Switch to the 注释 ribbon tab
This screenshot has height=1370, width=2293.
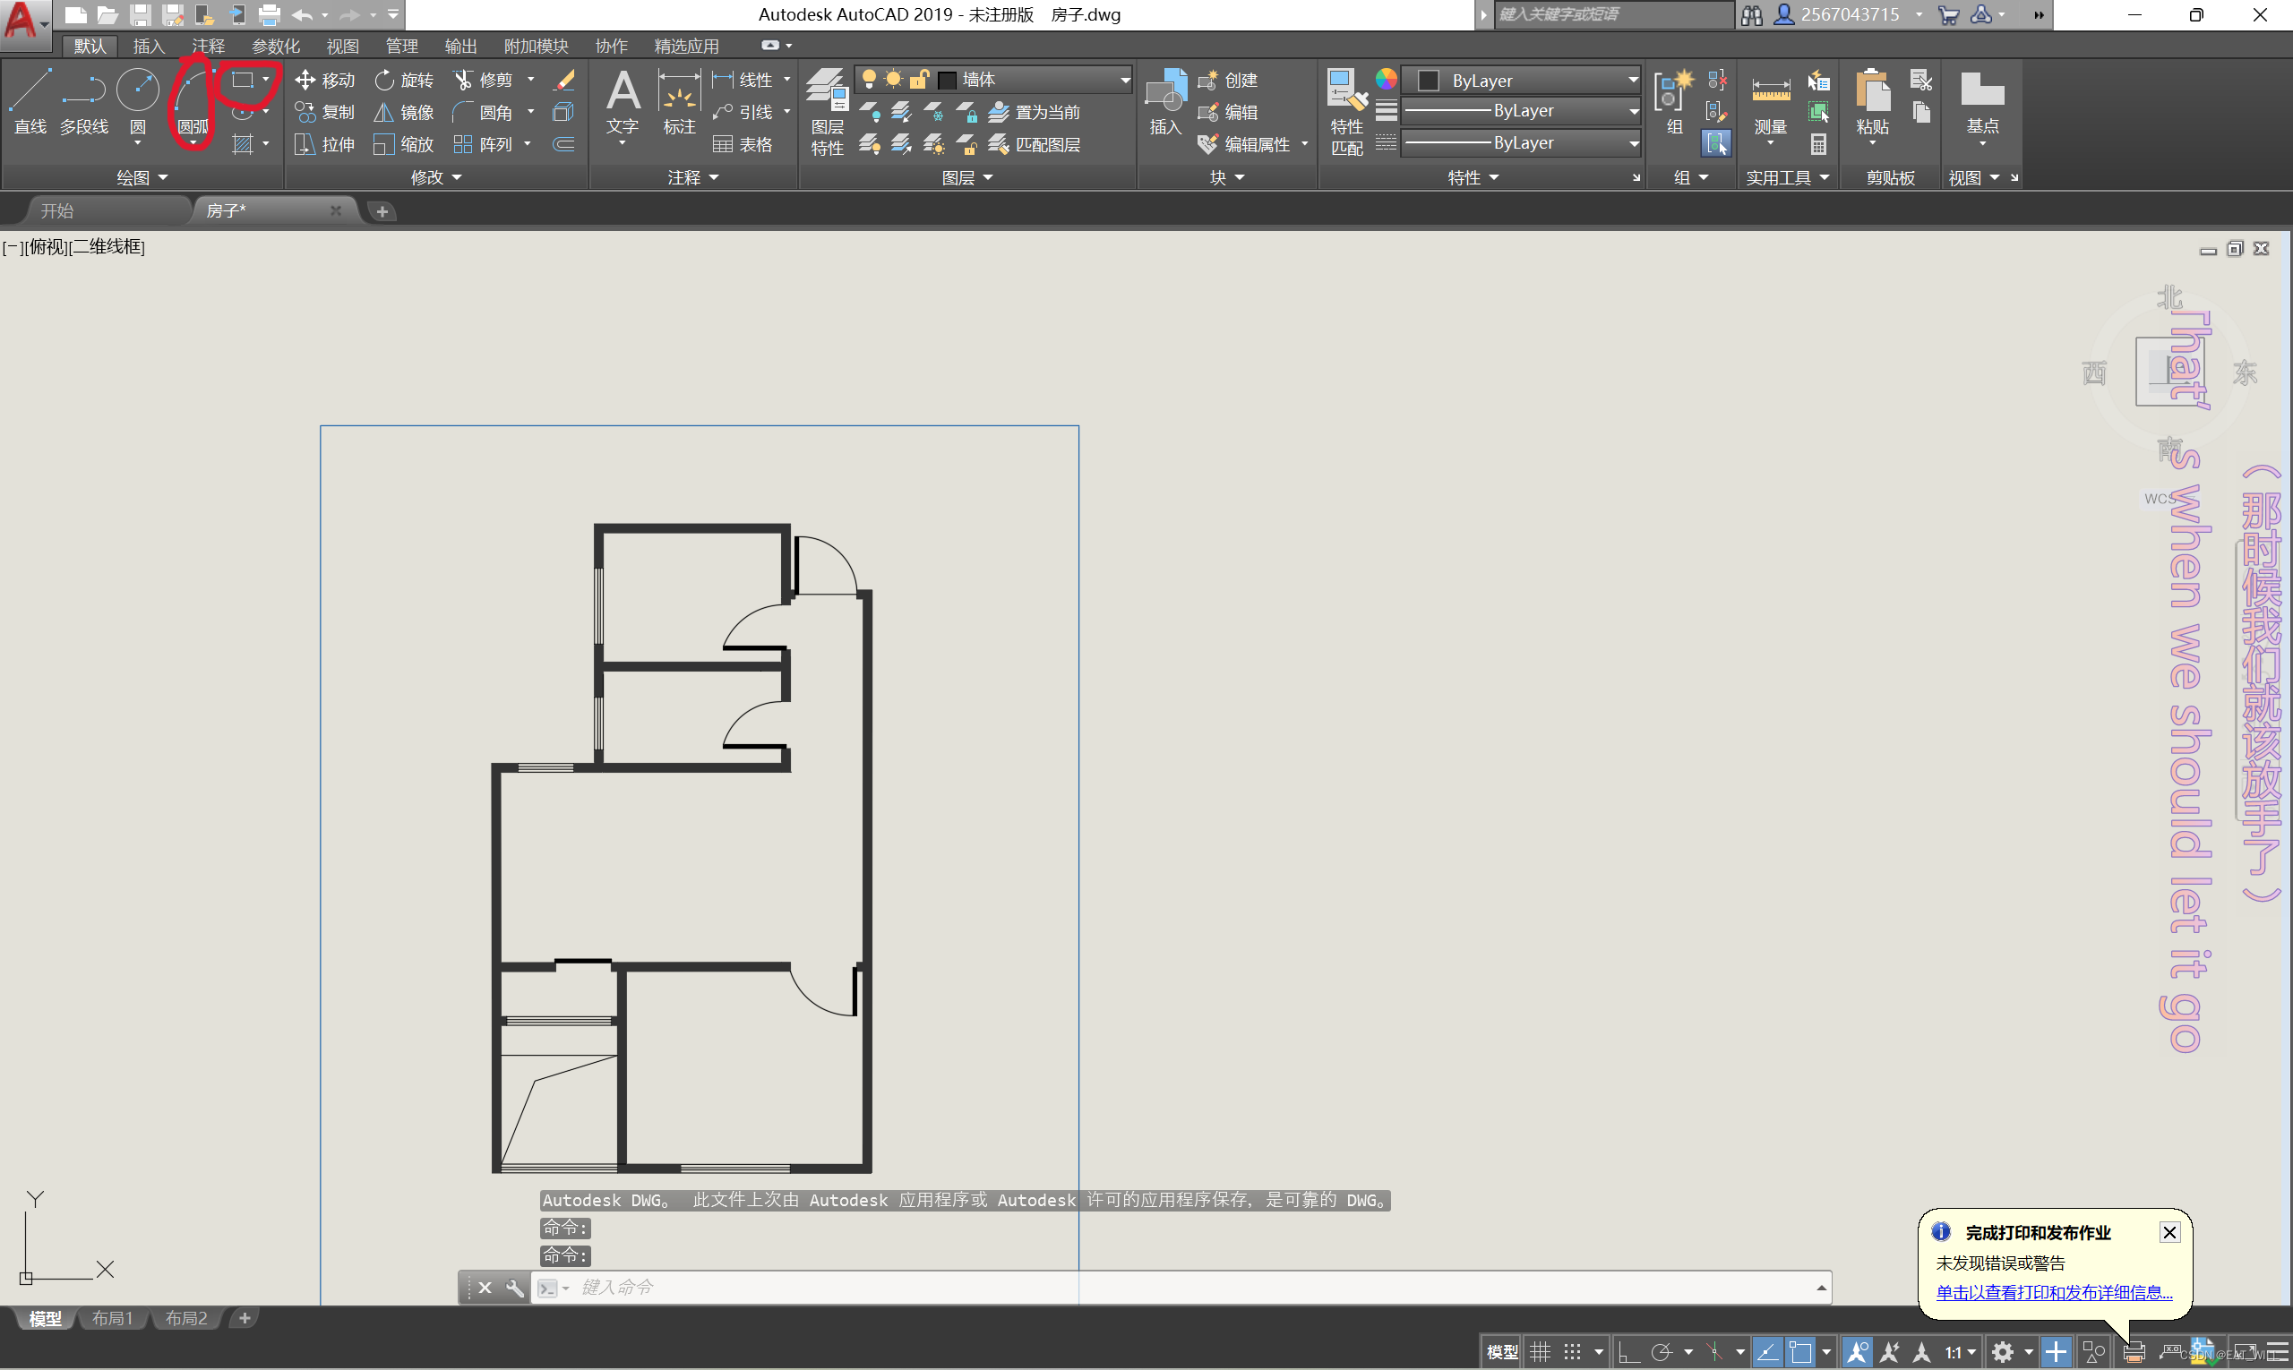coord(208,47)
